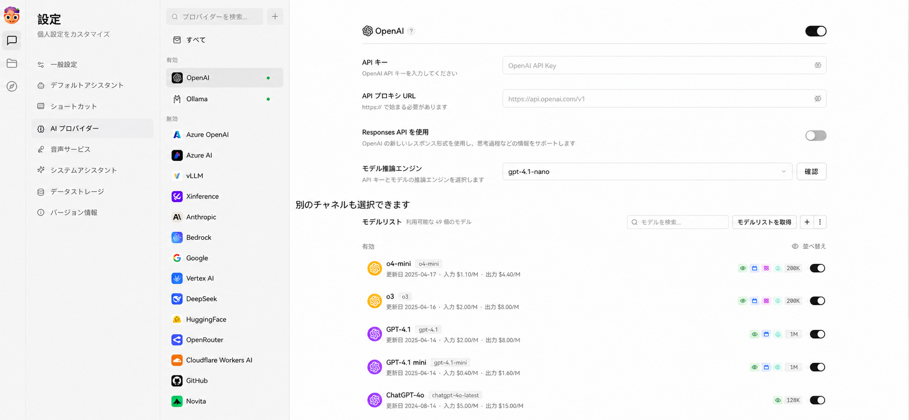Open the discover compass icon
Screen dimensions: 909x420
point(12,87)
